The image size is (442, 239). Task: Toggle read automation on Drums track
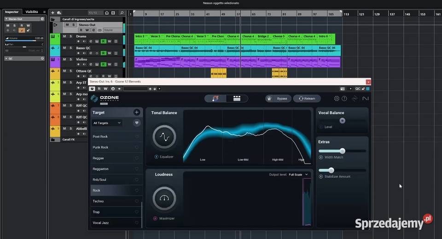click(x=104, y=41)
